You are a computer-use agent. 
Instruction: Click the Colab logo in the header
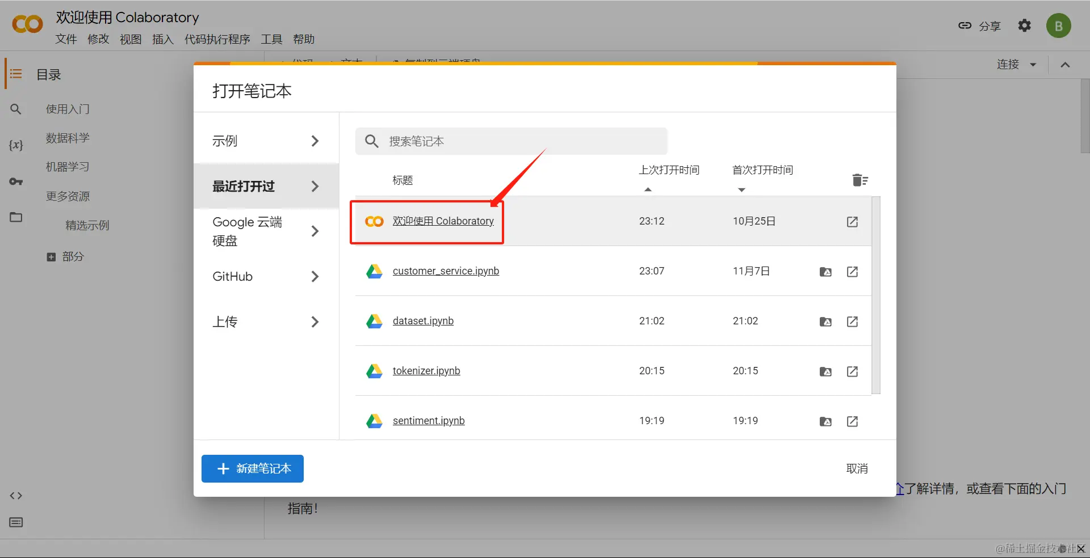coord(27,24)
